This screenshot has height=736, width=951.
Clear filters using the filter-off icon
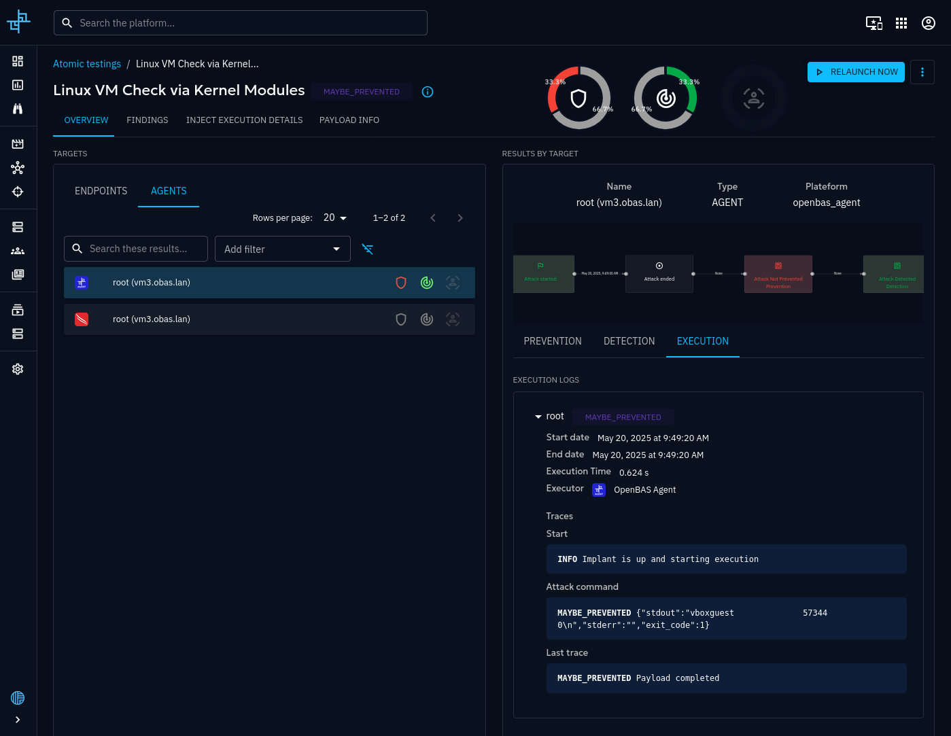368,249
